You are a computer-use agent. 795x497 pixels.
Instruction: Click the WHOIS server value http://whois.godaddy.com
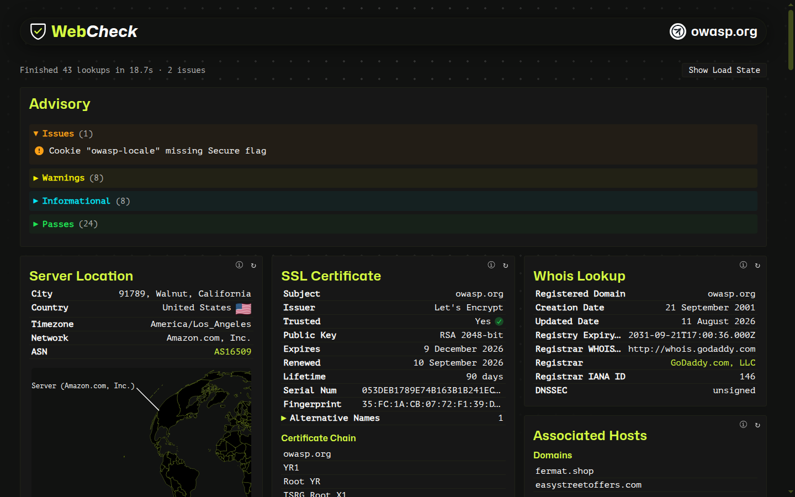[692, 349]
